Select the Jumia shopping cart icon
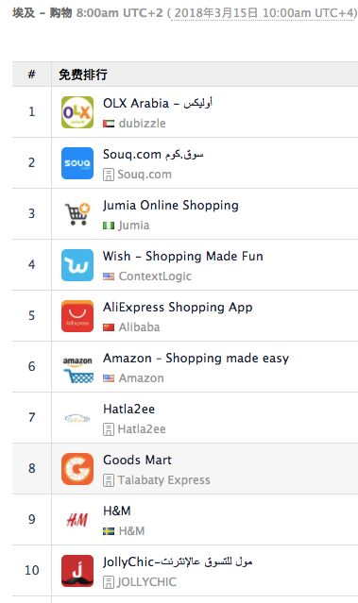 pyautogui.click(x=77, y=214)
